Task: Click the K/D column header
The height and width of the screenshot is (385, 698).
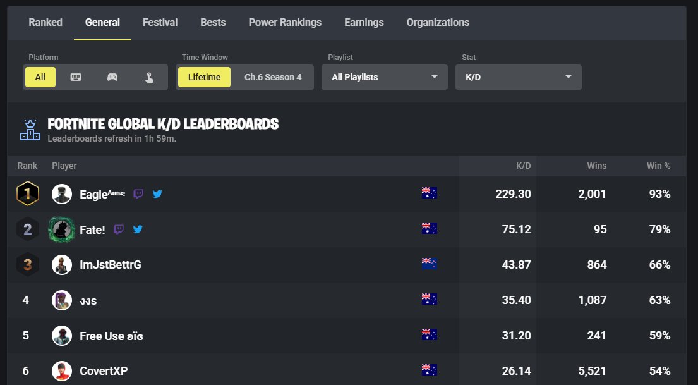Action: point(524,166)
